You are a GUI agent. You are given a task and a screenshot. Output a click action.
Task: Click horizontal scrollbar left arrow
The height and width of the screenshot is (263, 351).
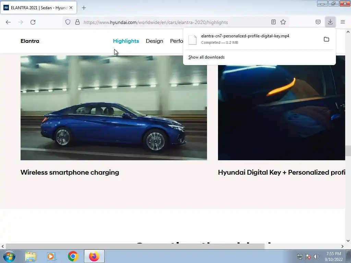(3, 246)
